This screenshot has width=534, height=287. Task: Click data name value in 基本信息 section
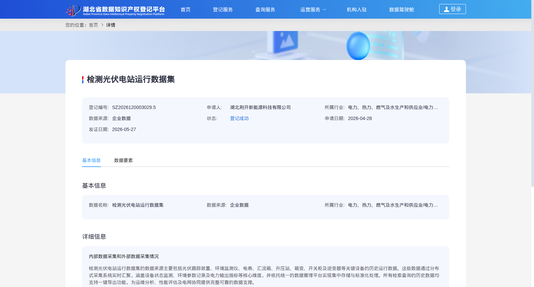coord(138,205)
